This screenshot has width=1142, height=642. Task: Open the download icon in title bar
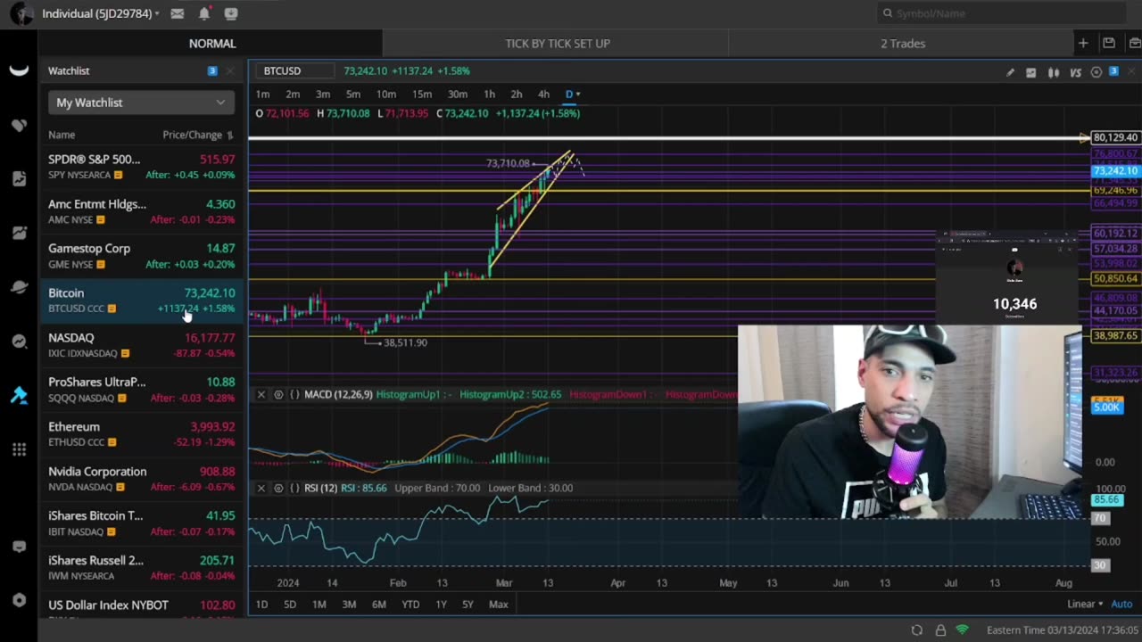(231, 13)
